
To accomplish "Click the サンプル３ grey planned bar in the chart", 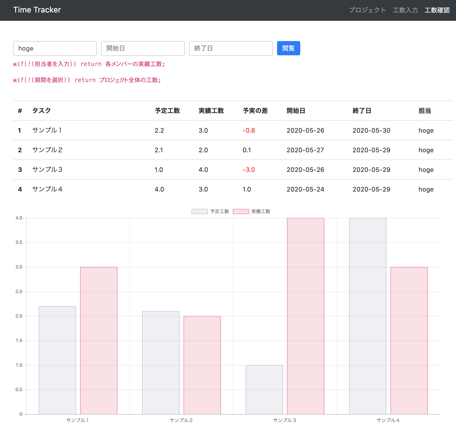I will 264,390.
